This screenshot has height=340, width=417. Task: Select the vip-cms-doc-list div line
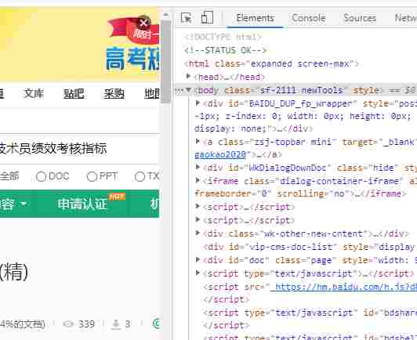tap(309, 247)
